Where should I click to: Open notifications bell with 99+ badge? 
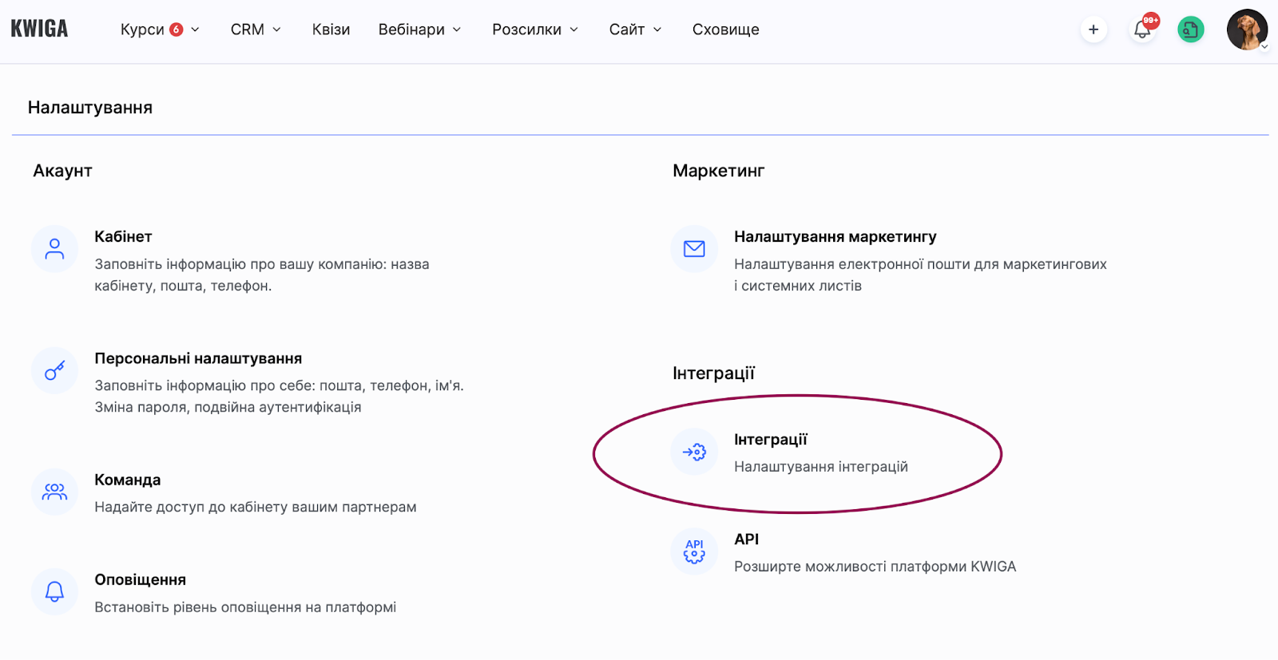pyautogui.click(x=1143, y=30)
